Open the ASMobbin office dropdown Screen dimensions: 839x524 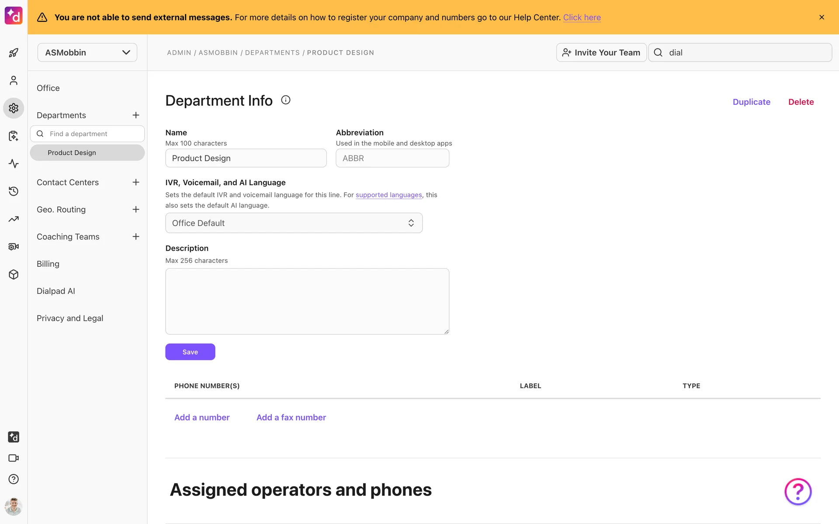tap(87, 52)
